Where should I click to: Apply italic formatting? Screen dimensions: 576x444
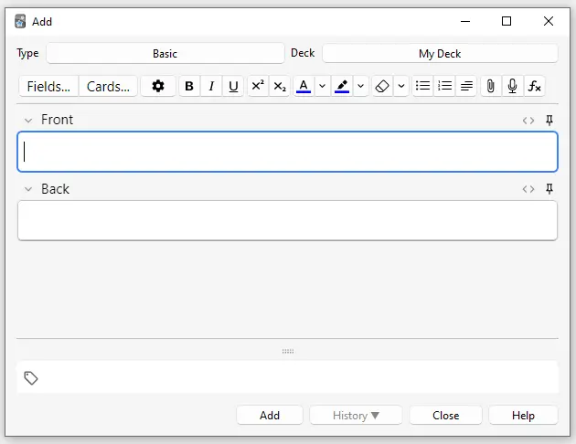(x=211, y=86)
